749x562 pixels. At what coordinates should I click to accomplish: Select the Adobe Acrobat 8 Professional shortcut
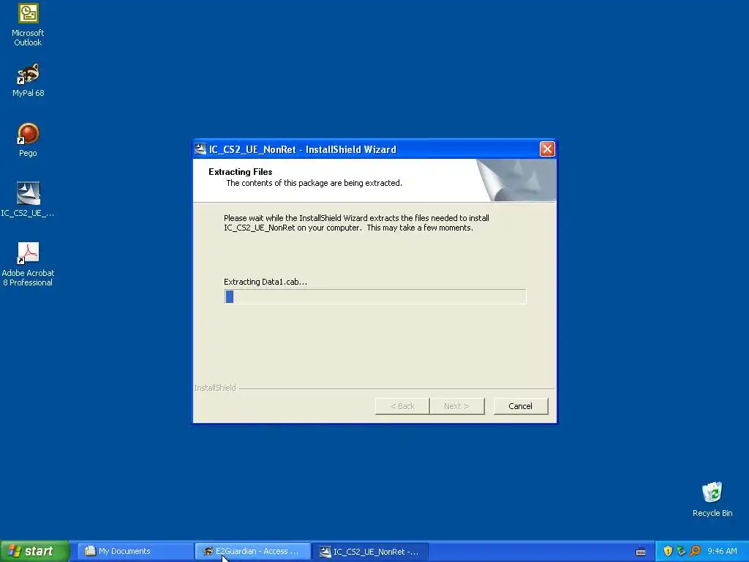tap(28, 264)
